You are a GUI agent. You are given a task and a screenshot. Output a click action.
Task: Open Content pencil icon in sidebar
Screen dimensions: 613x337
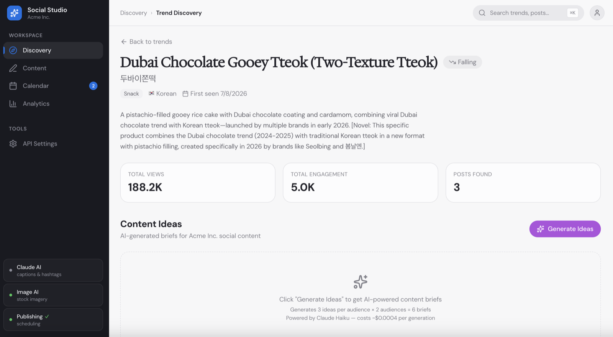13,68
